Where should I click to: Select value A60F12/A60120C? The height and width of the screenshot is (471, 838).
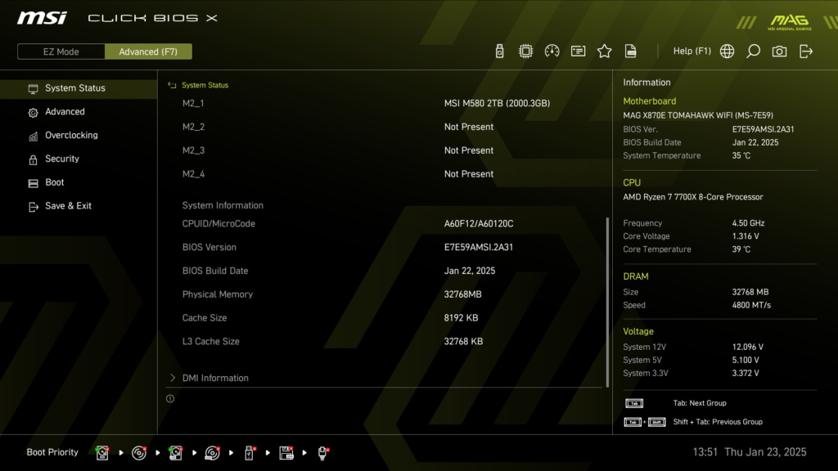pos(478,224)
